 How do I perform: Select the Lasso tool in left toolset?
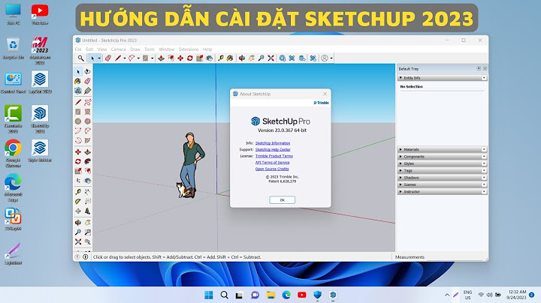coord(88,71)
